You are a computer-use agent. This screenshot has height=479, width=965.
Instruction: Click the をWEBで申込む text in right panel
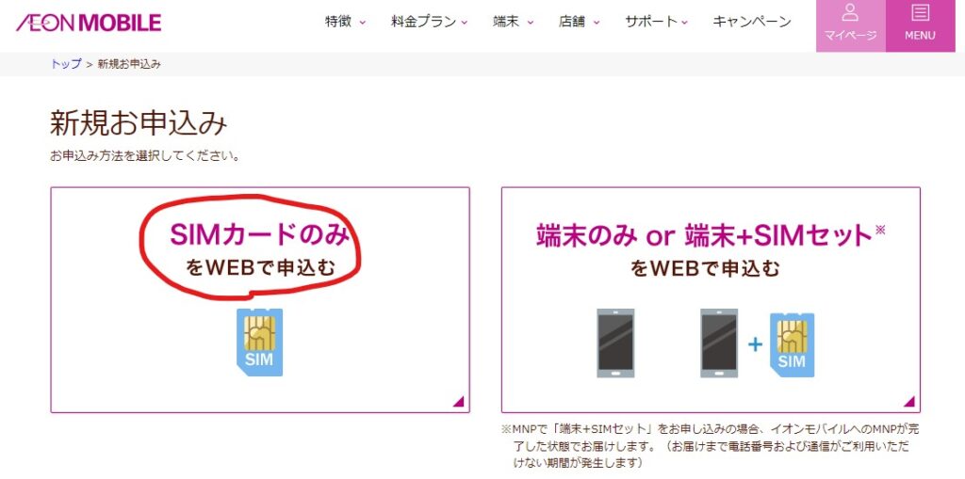pyautogui.click(x=705, y=269)
